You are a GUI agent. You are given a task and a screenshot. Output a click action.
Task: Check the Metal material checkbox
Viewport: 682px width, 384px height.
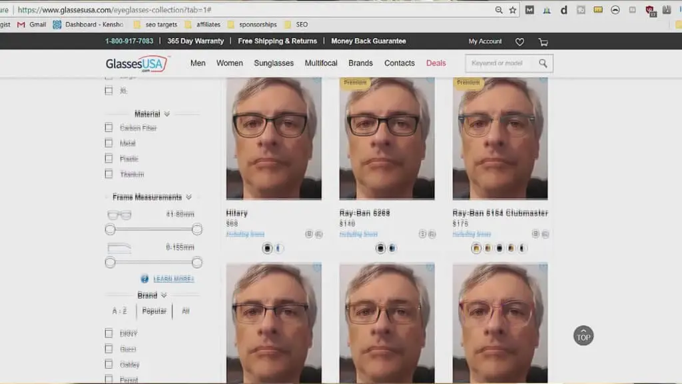tap(109, 143)
